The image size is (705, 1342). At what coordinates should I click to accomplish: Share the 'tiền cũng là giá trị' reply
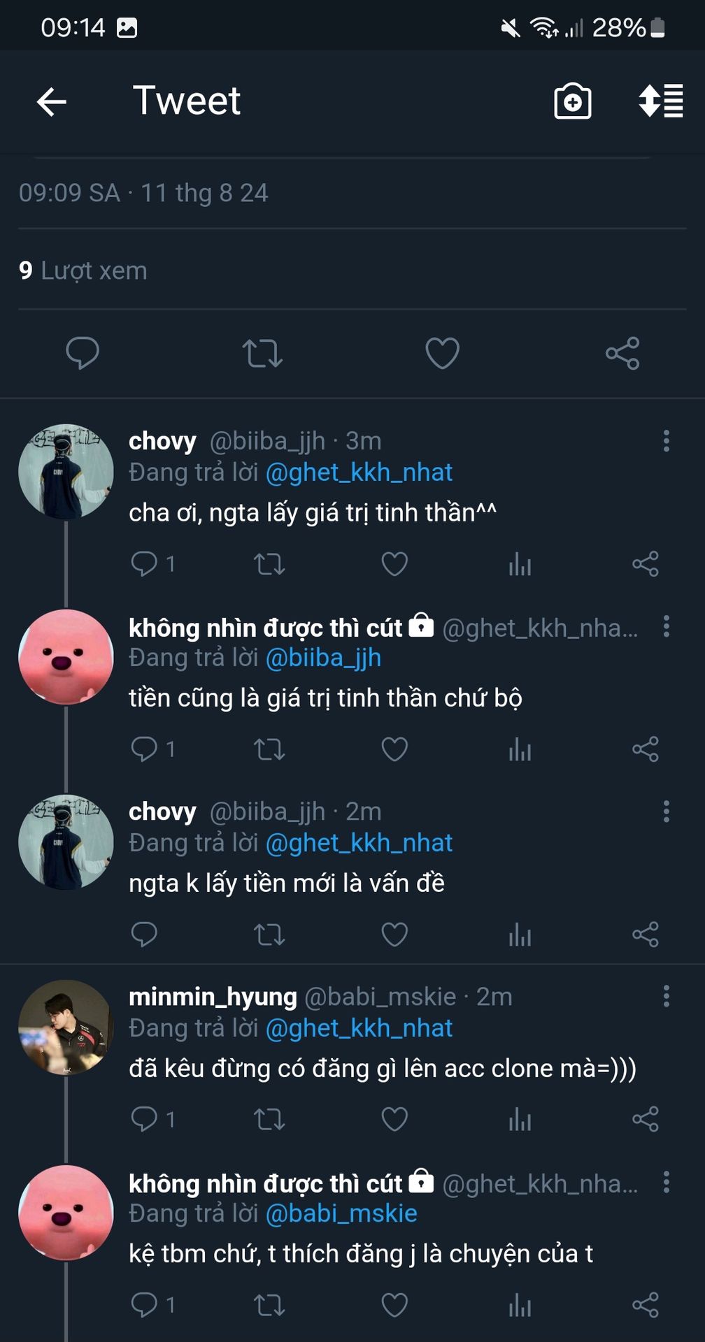tap(645, 749)
